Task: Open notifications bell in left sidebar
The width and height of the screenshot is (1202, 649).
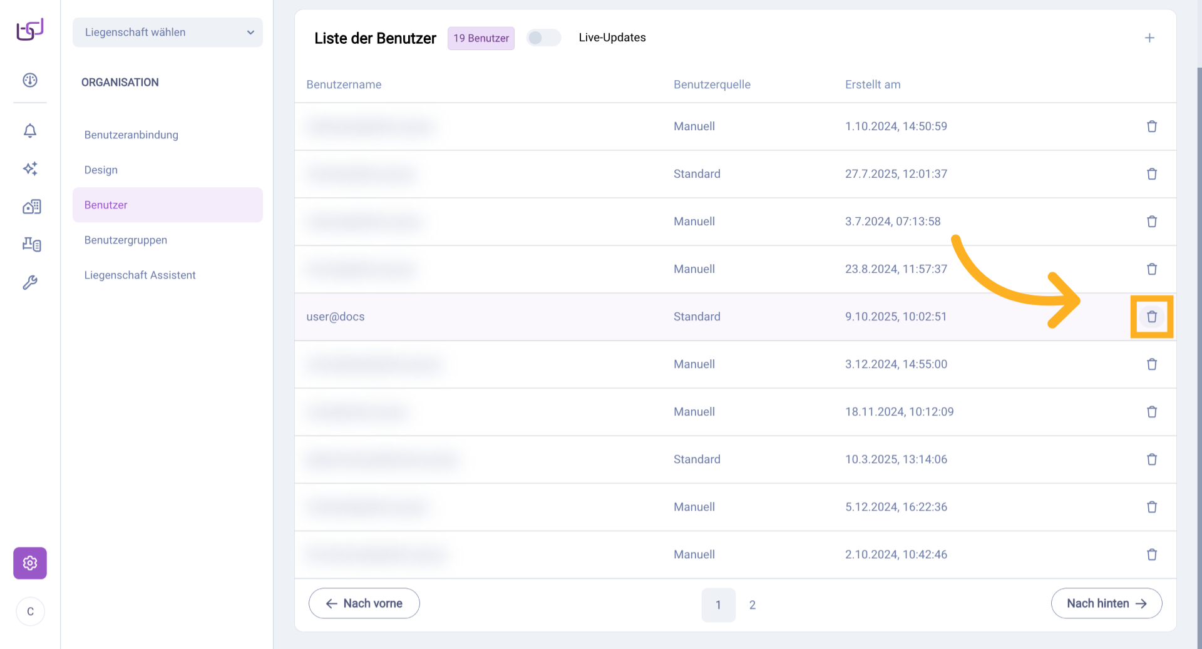Action: coord(30,130)
